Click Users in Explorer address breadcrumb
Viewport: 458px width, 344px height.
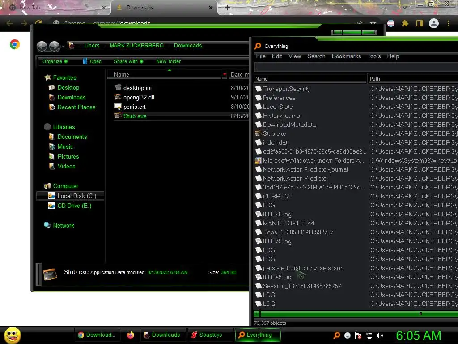[92, 46]
